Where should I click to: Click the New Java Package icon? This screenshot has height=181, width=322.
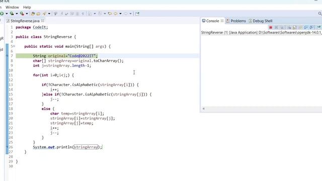pyautogui.click(x=33, y=14)
